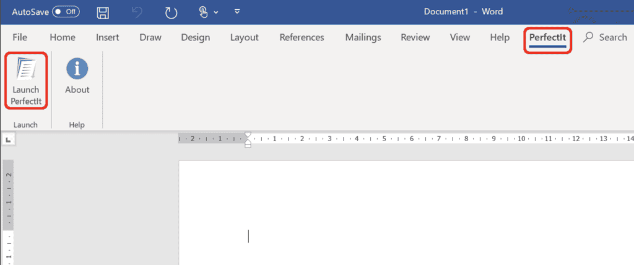634x265 pixels.
Task: Toggle the AutoSave switch
Action: coord(66,12)
